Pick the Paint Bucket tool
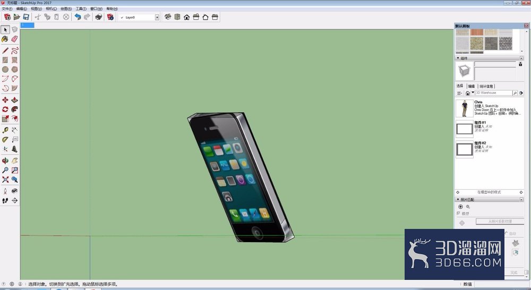 (x=5, y=39)
